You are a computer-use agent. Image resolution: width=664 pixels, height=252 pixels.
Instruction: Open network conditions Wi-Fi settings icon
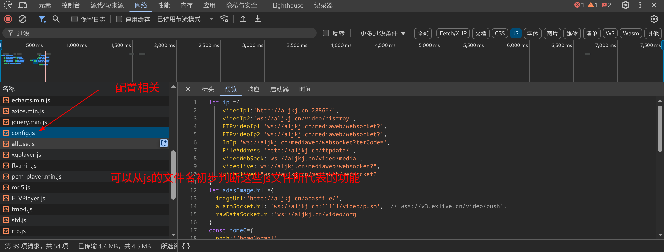click(x=224, y=19)
